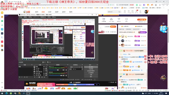Expand the 视频 navigation dropdown
The image size is (169, 95).
[x=57, y=12]
